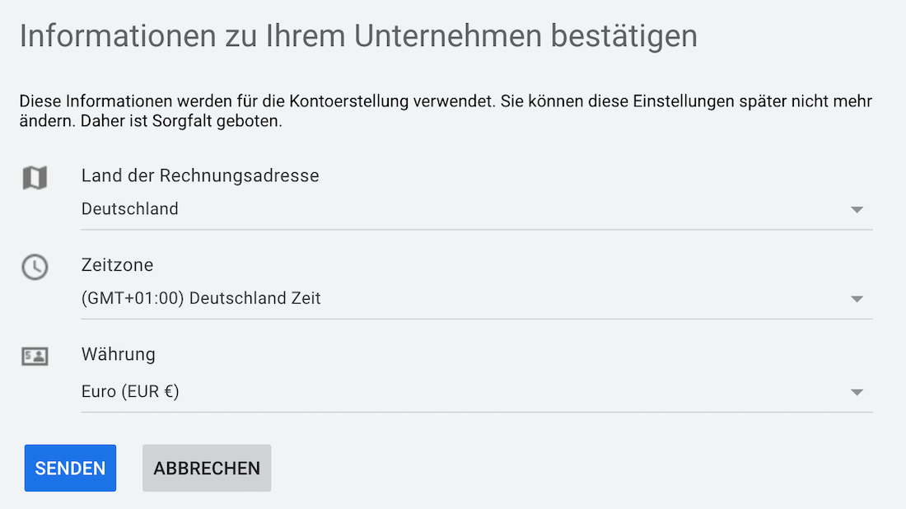Image resolution: width=906 pixels, height=509 pixels.
Task: Click the sentence about Kontoerstellung
Action: 258,101
